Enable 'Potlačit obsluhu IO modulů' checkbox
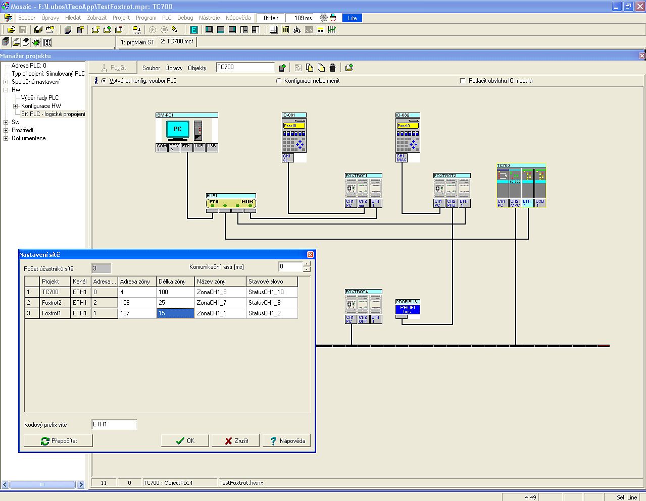The height and width of the screenshot is (501, 646). pos(463,81)
